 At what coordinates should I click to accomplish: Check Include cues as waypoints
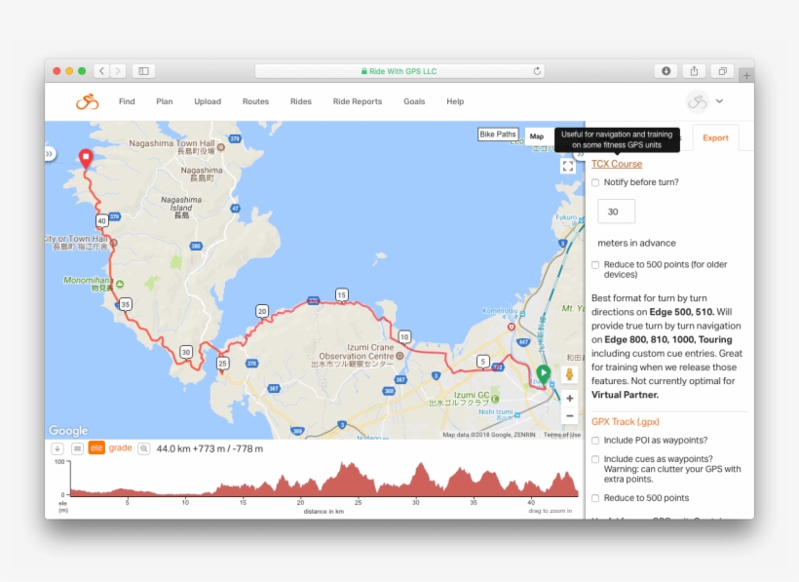click(595, 459)
